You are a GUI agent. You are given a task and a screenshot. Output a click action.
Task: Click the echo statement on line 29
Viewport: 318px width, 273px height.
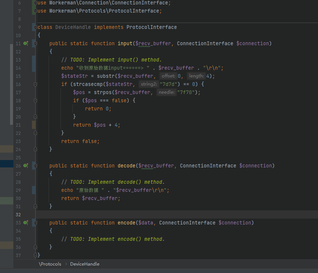pos(115,190)
